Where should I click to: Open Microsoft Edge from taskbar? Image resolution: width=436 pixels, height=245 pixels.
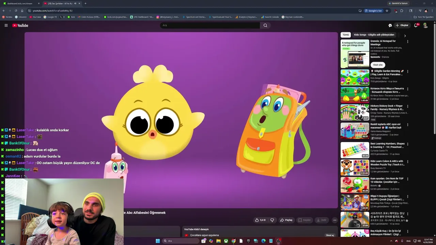point(263,241)
